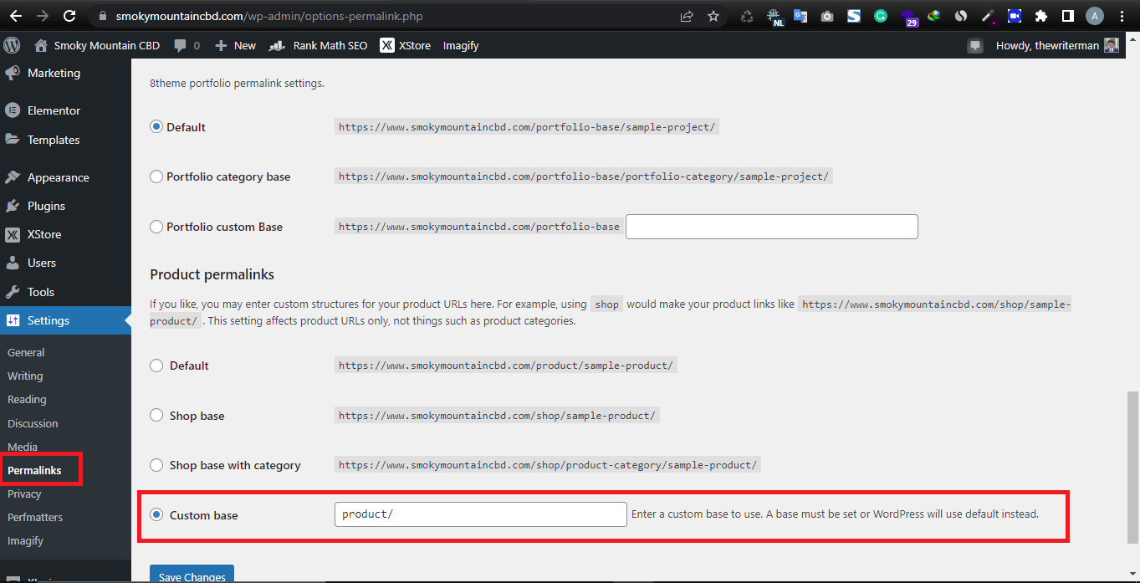This screenshot has height=583, width=1140.
Task: Reload the current page
Action: [69, 16]
